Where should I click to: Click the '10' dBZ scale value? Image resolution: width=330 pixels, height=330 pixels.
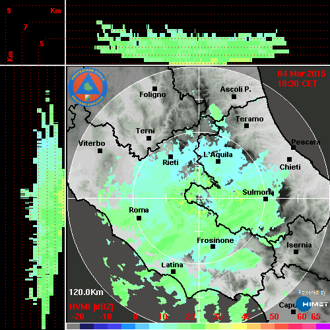pyautogui.click(x=163, y=317)
